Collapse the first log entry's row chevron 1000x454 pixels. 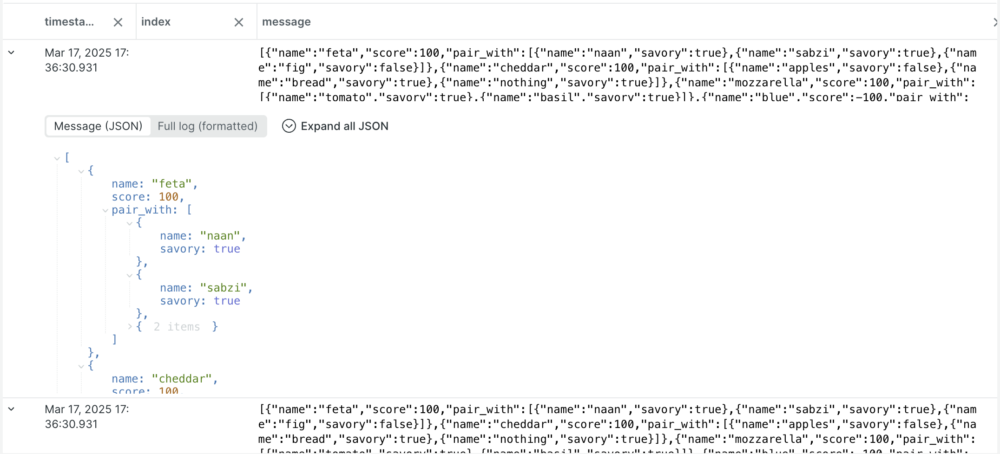pos(11,52)
